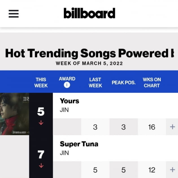This screenshot has height=178, width=178.
Task: Click the red down arrow under rank 5
Action: 41,123
